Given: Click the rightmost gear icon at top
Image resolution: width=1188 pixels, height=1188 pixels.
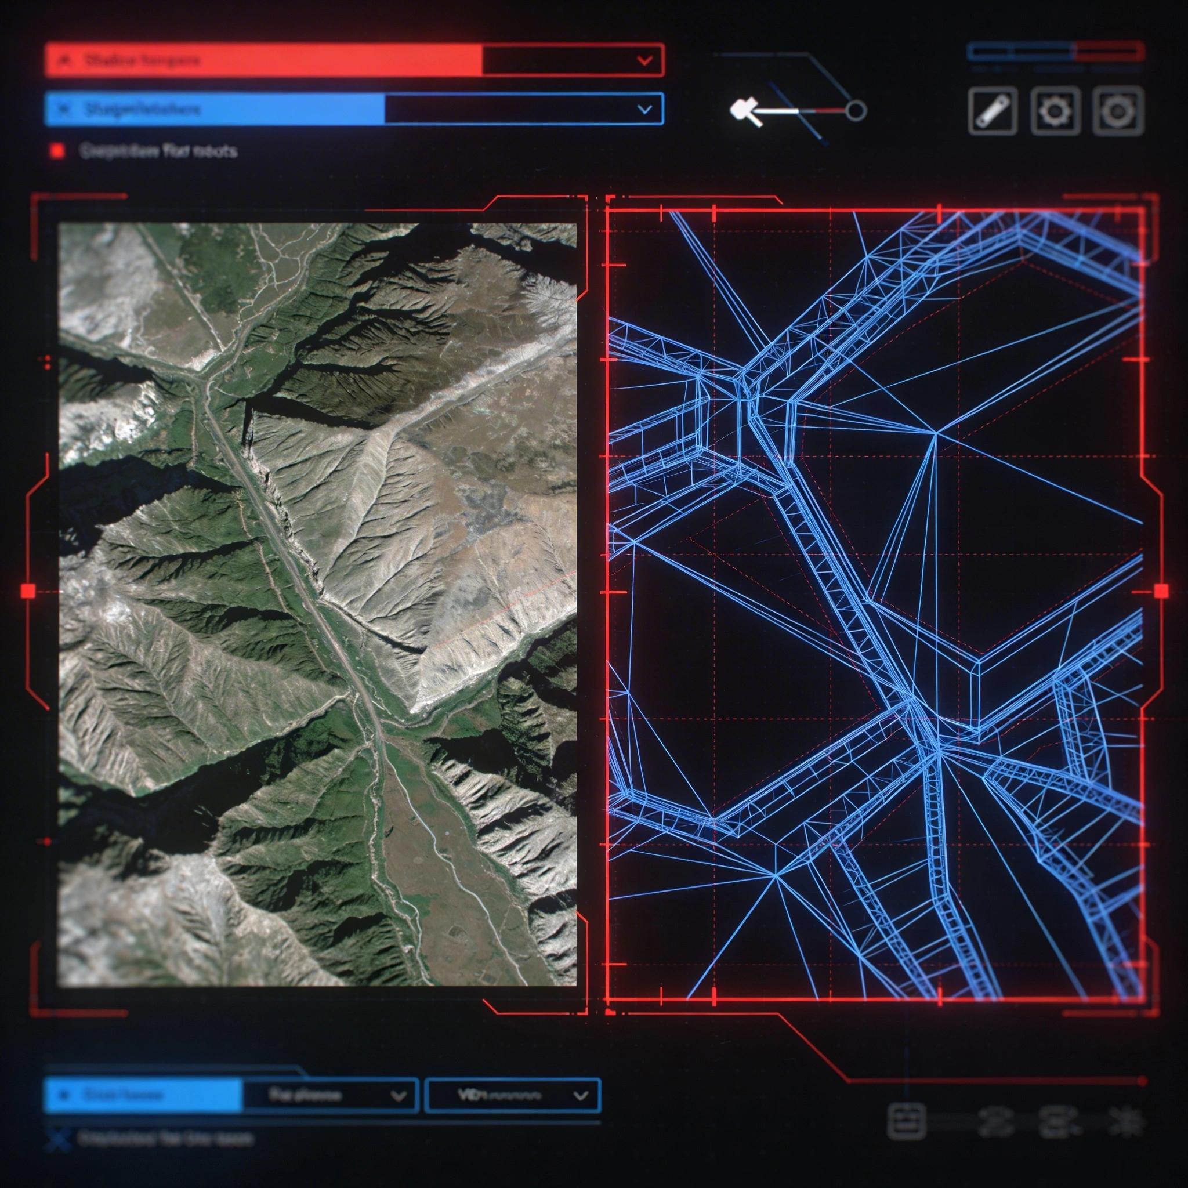Looking at the screenshot, I should pyautogui.click(x=1118, y=111).
